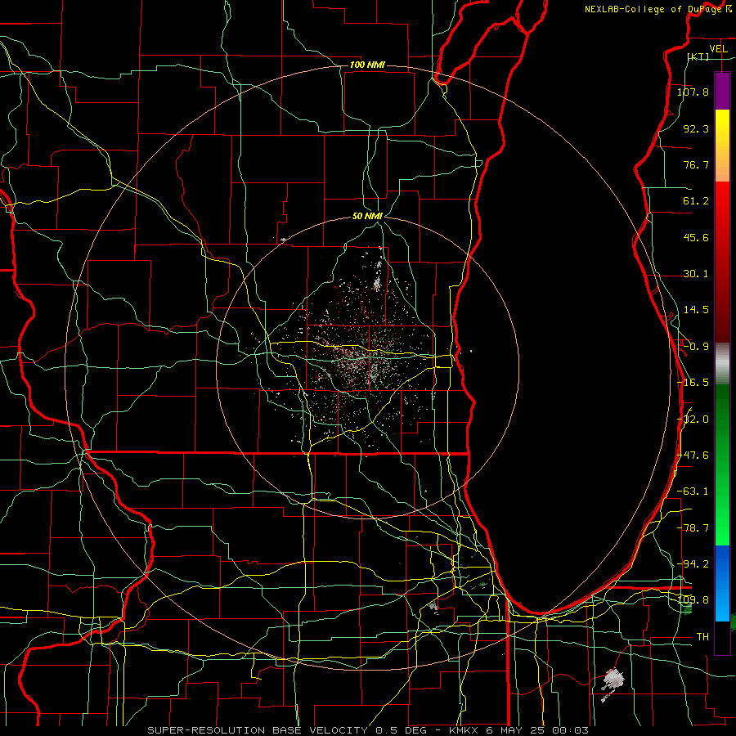Select the -32.0 legend value
The image size is (736, 736).
[x=693, y=420]
